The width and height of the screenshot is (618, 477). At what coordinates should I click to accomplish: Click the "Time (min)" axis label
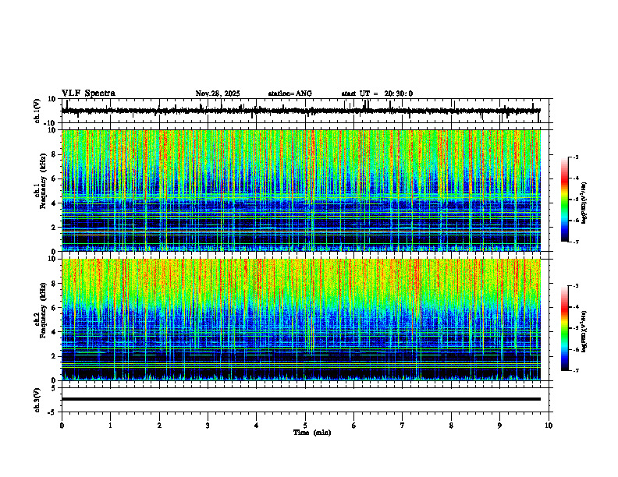(x=312, y=433)
